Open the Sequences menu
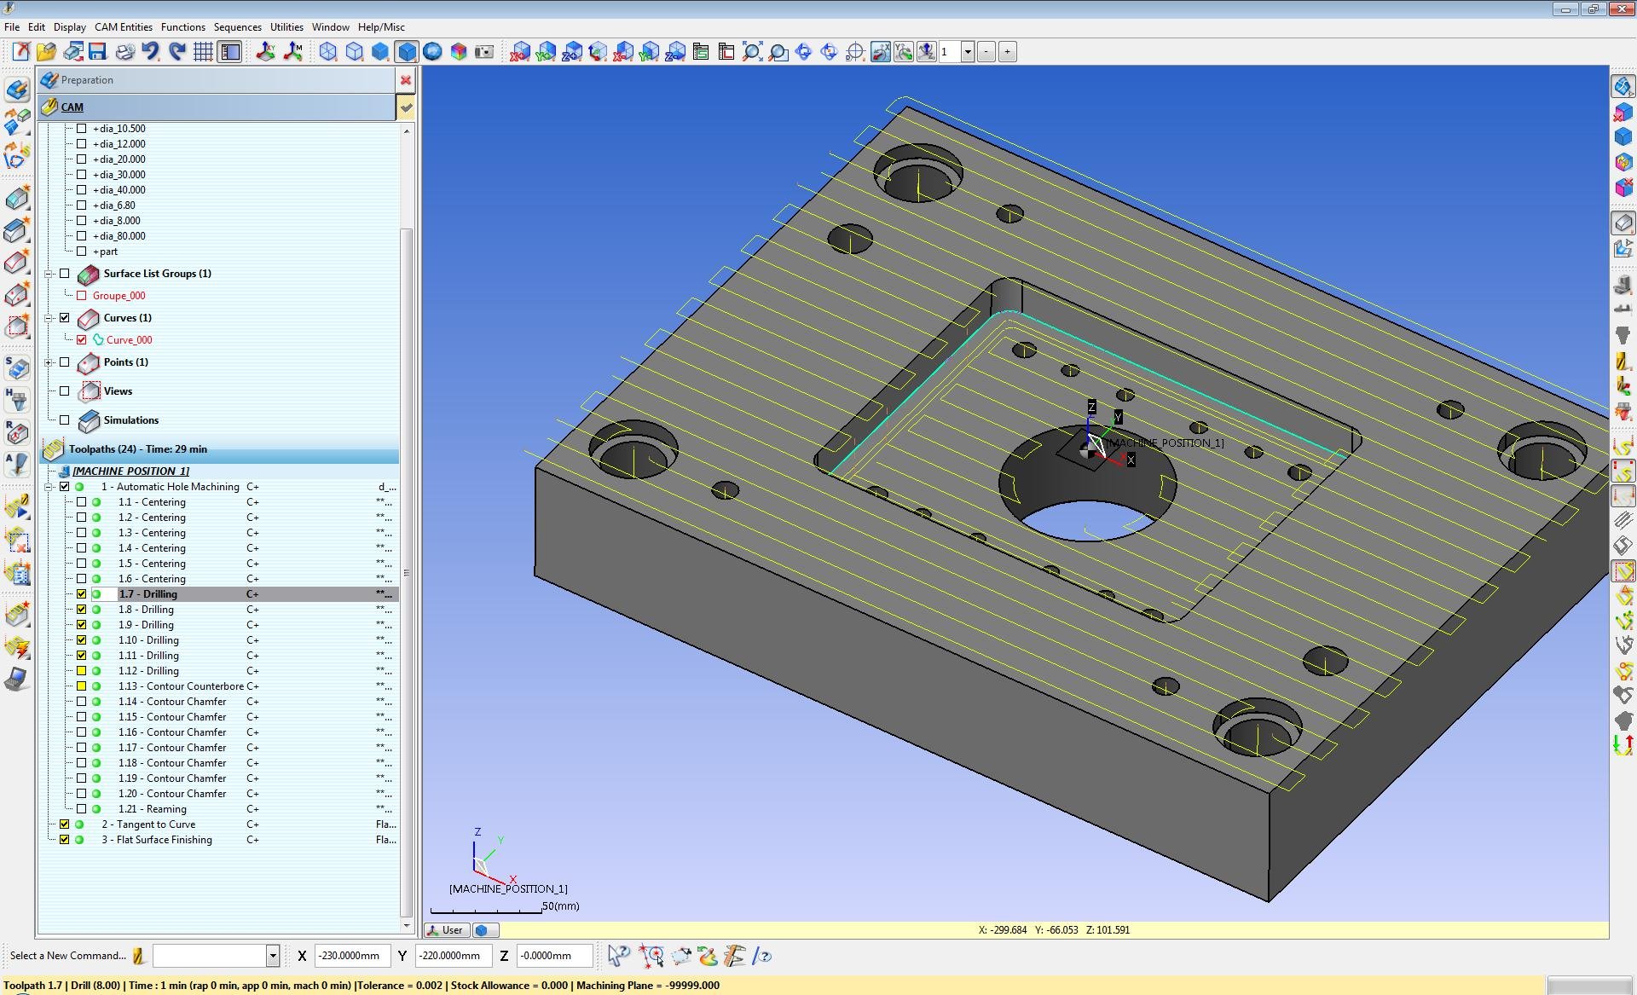 (x=237, y=27)
